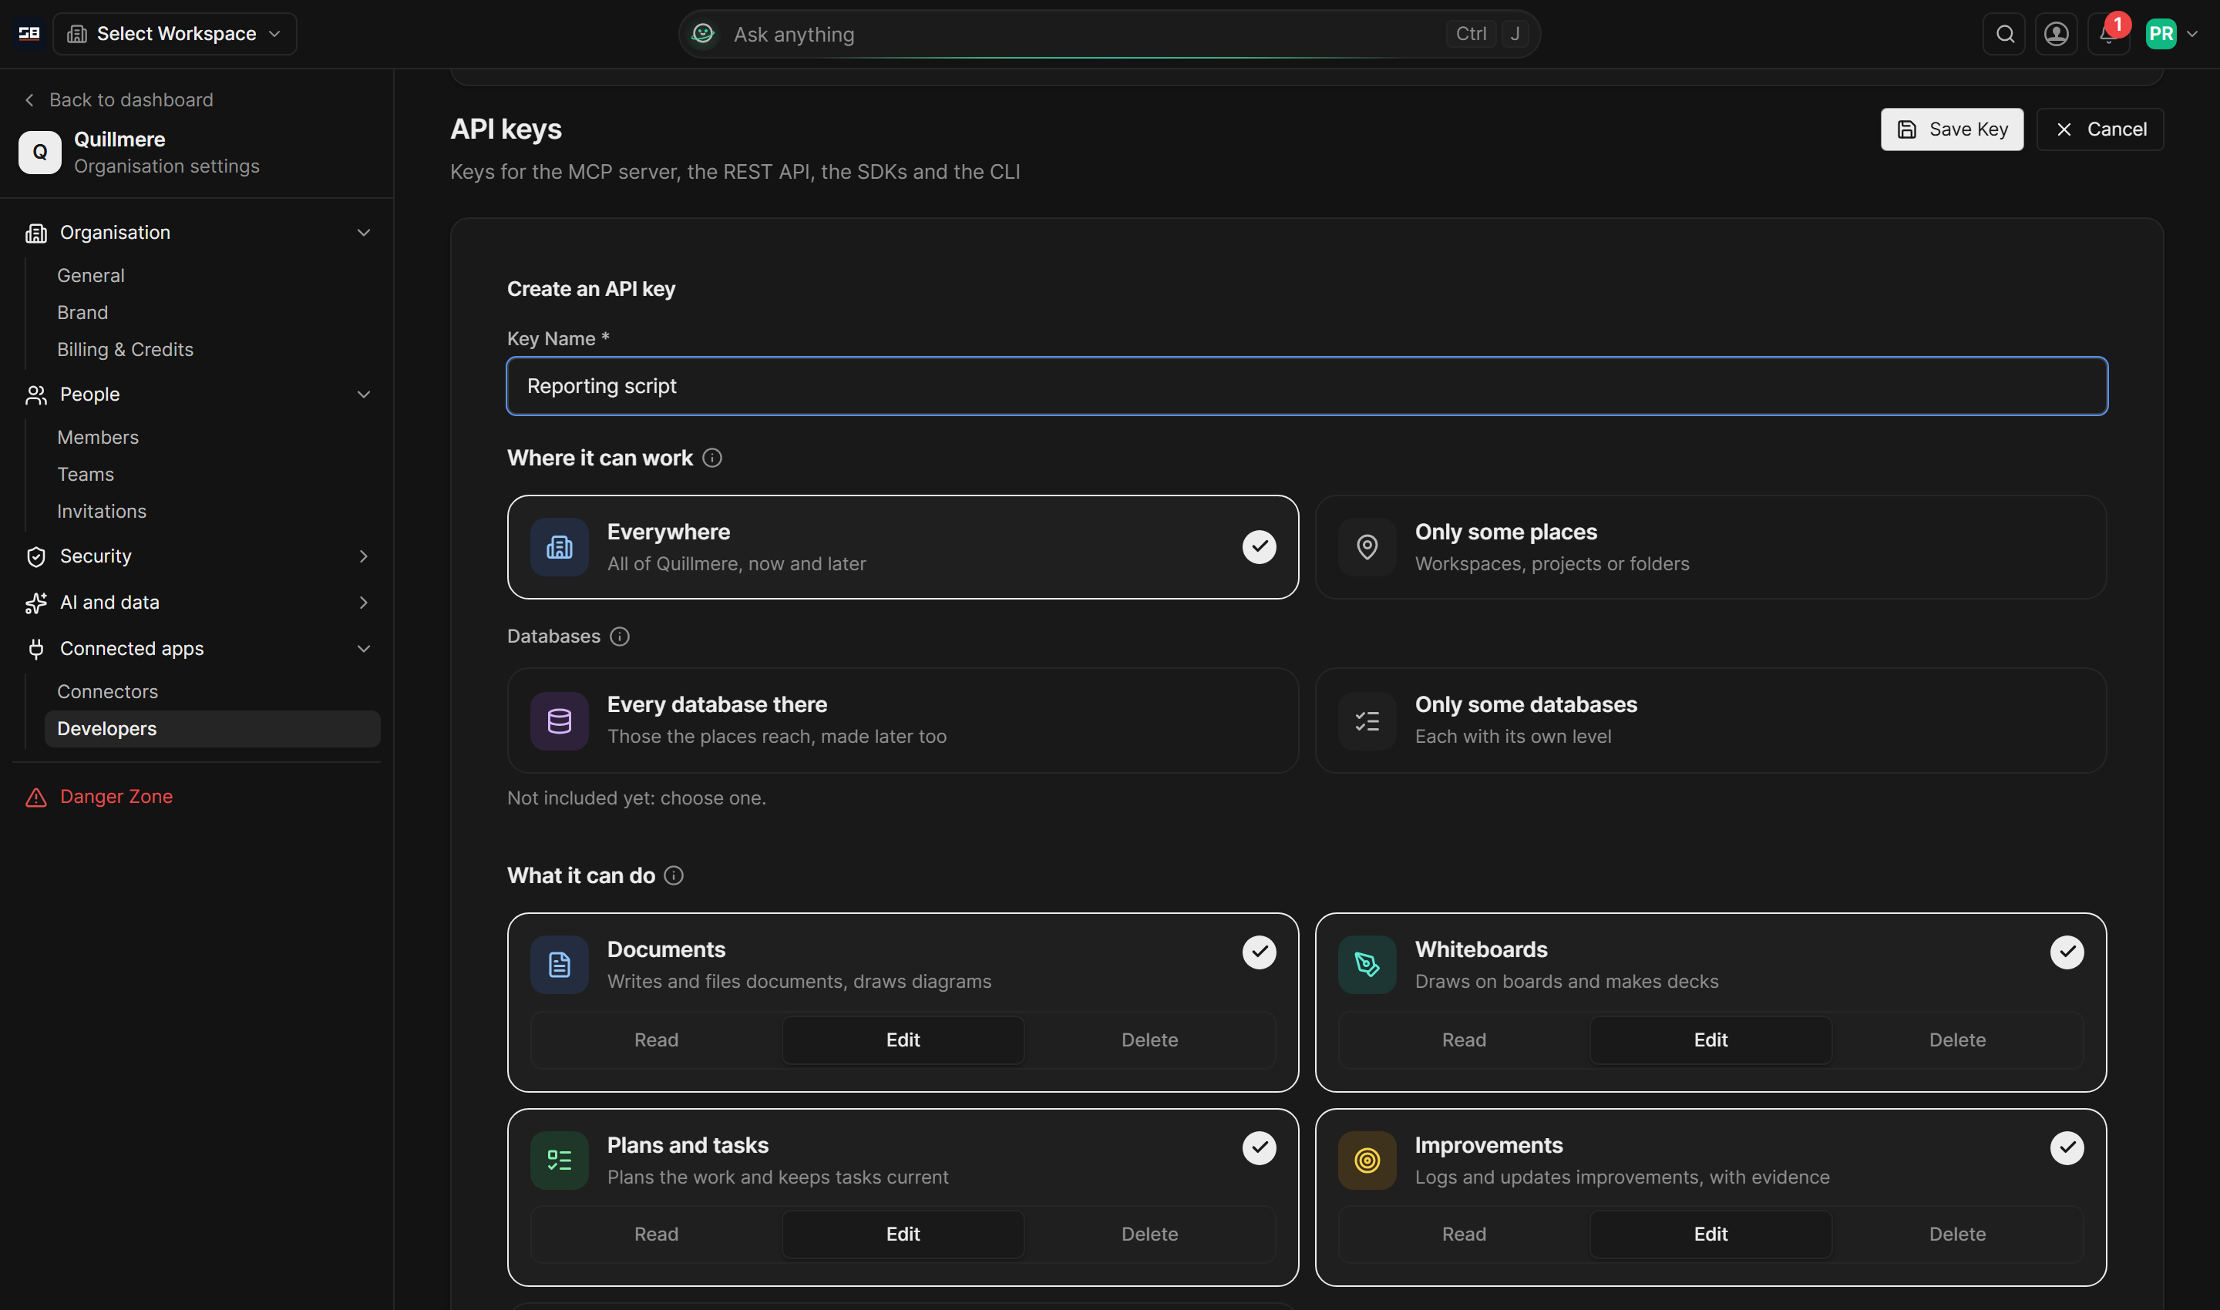
Task: Go Back to dashboard
Action: (119, 99)
